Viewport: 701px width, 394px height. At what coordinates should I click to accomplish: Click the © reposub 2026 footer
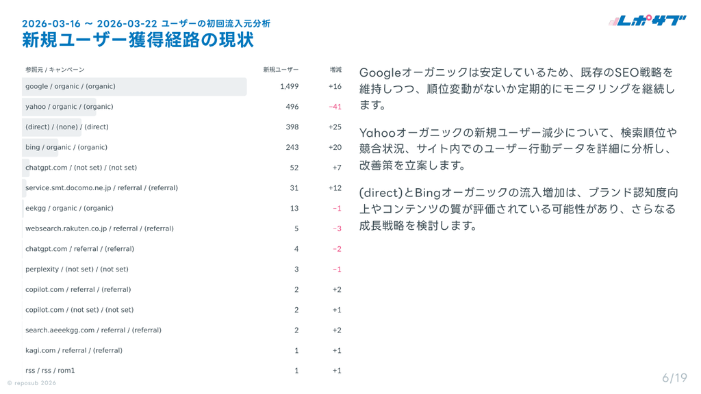click(x=31, y=383)
